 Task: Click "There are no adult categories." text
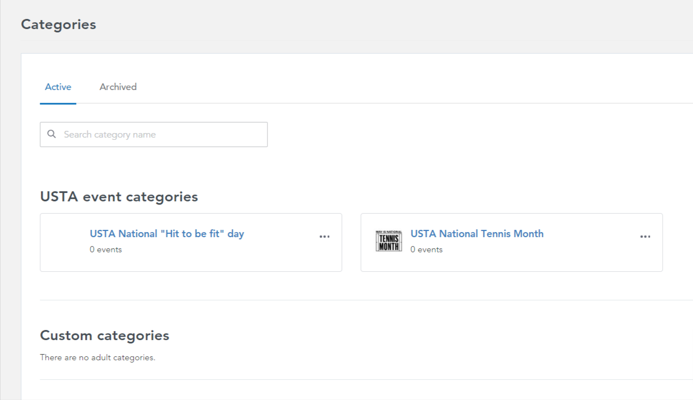(97, 357)
